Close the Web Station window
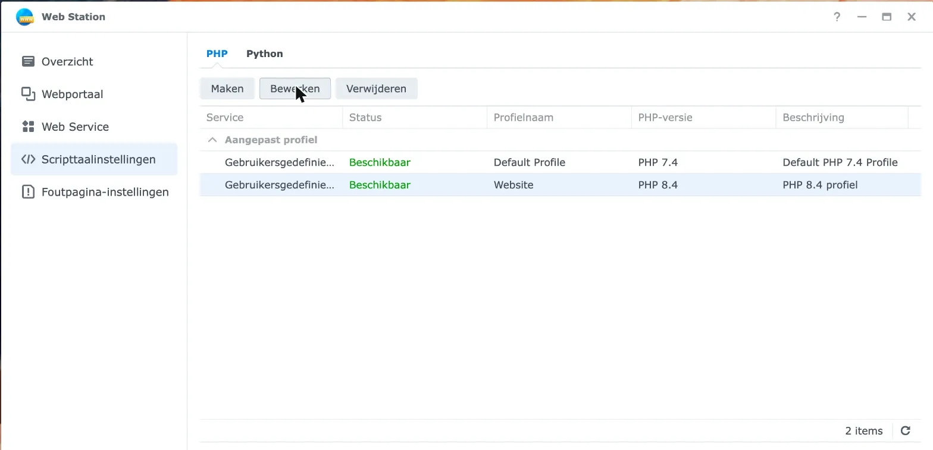The height and width of the screenshot is (450, 933). point(912,17)
